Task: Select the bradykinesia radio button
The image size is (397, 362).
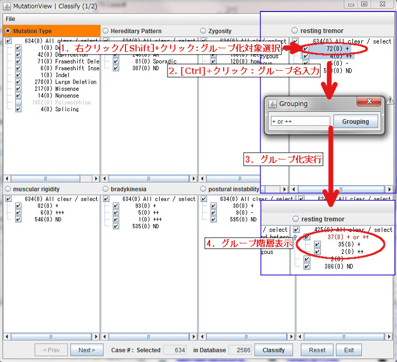Action: click(x=106, y=189)
